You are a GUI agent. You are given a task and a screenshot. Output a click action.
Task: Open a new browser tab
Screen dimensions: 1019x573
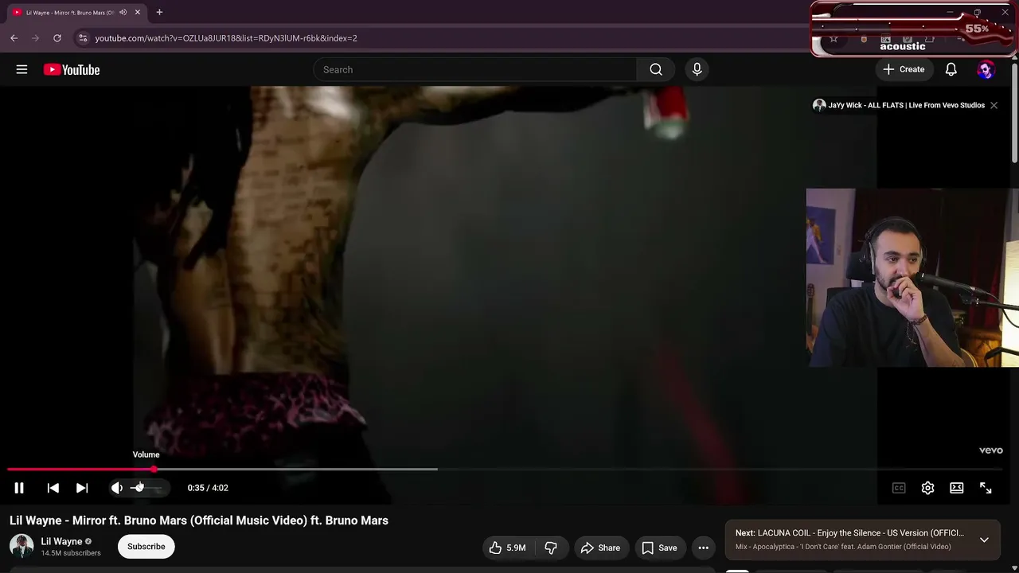(159, 13)
